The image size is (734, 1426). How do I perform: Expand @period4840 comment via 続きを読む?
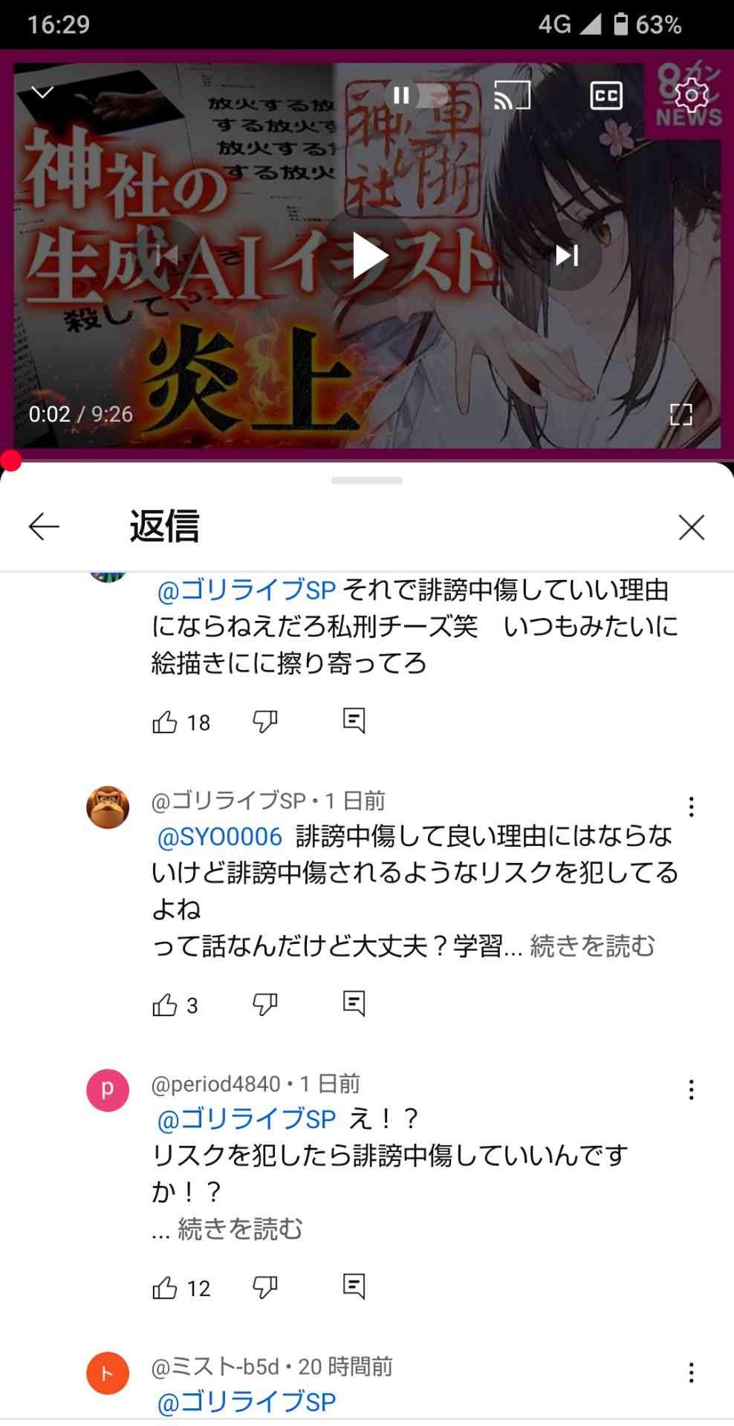pos(240,1229)
